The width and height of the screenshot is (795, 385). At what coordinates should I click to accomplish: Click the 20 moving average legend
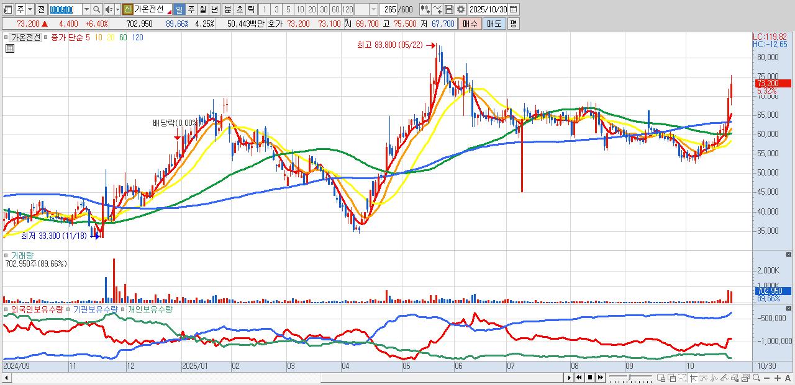[x=111, y=37]
